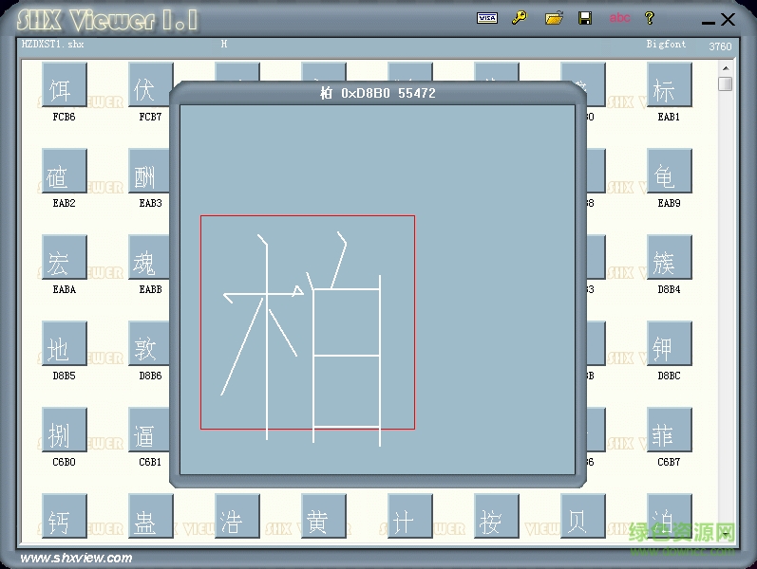Minimize the SHX Viewer window
757x569 pixels.
pyautogui.click(x=708, y=21)
